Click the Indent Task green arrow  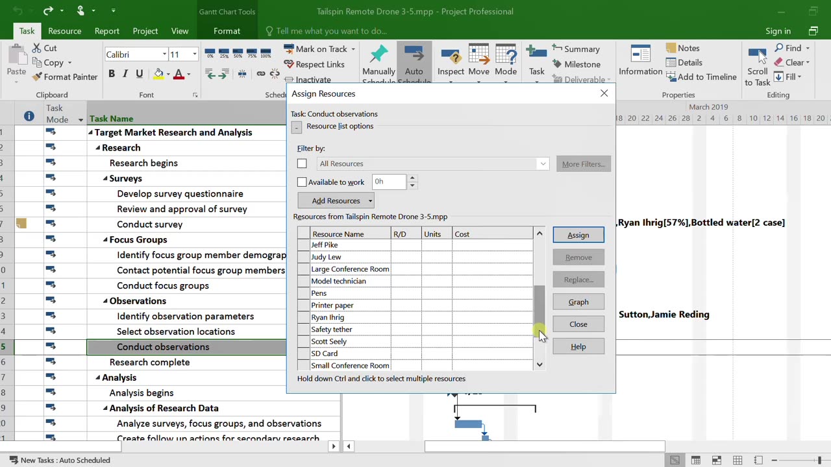[224, 74]
